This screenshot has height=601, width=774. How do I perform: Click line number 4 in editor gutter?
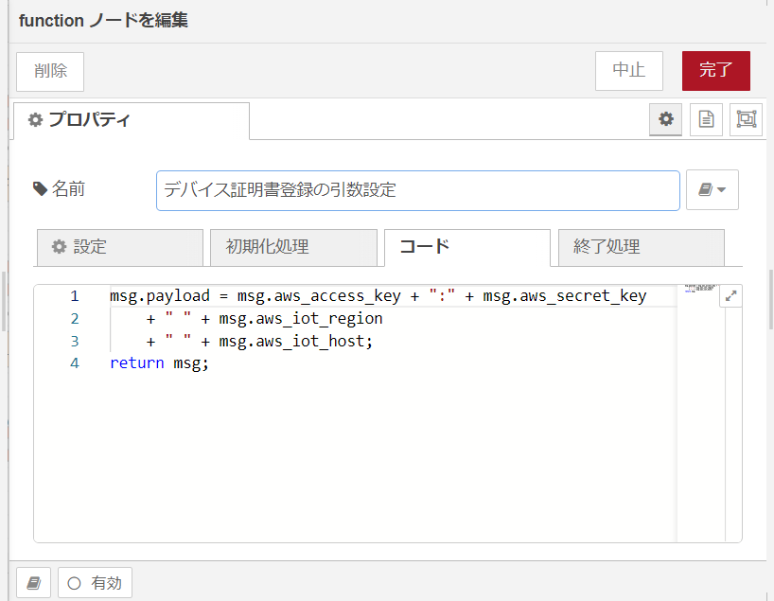pos(75,363)
